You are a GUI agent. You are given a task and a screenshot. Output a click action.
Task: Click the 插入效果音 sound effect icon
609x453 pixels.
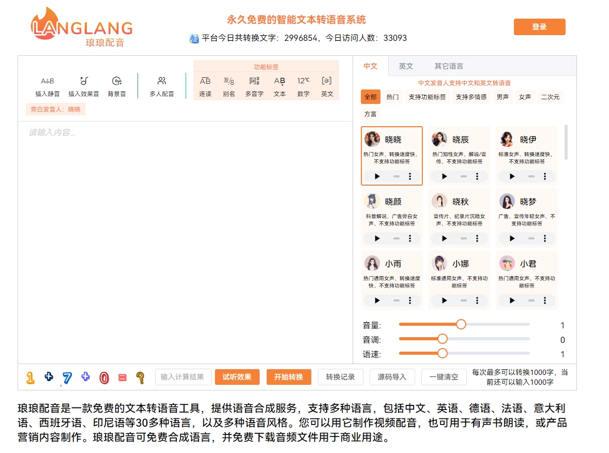pyautogui.click(x=84, y=86)
